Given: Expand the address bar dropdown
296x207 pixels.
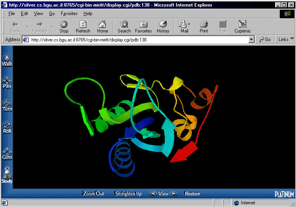Looking at the screenshot, I should 251,39.
